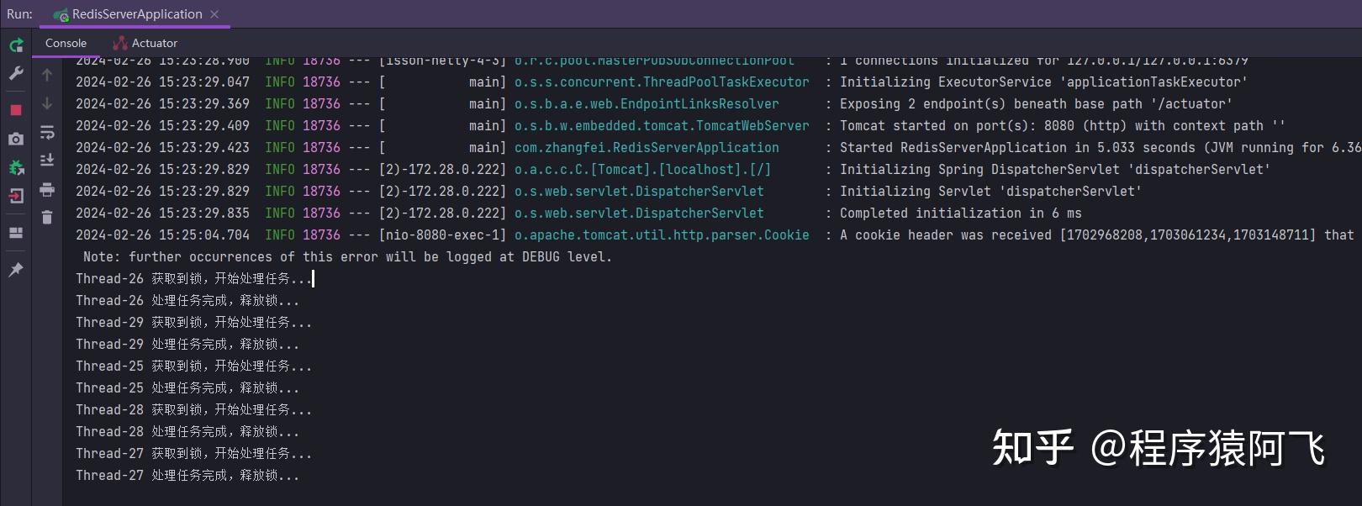
Task: Dump threads with the camera icon
Action: [16, 139]
